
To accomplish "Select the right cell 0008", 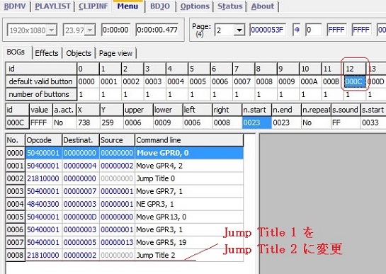I will point(227,122).
